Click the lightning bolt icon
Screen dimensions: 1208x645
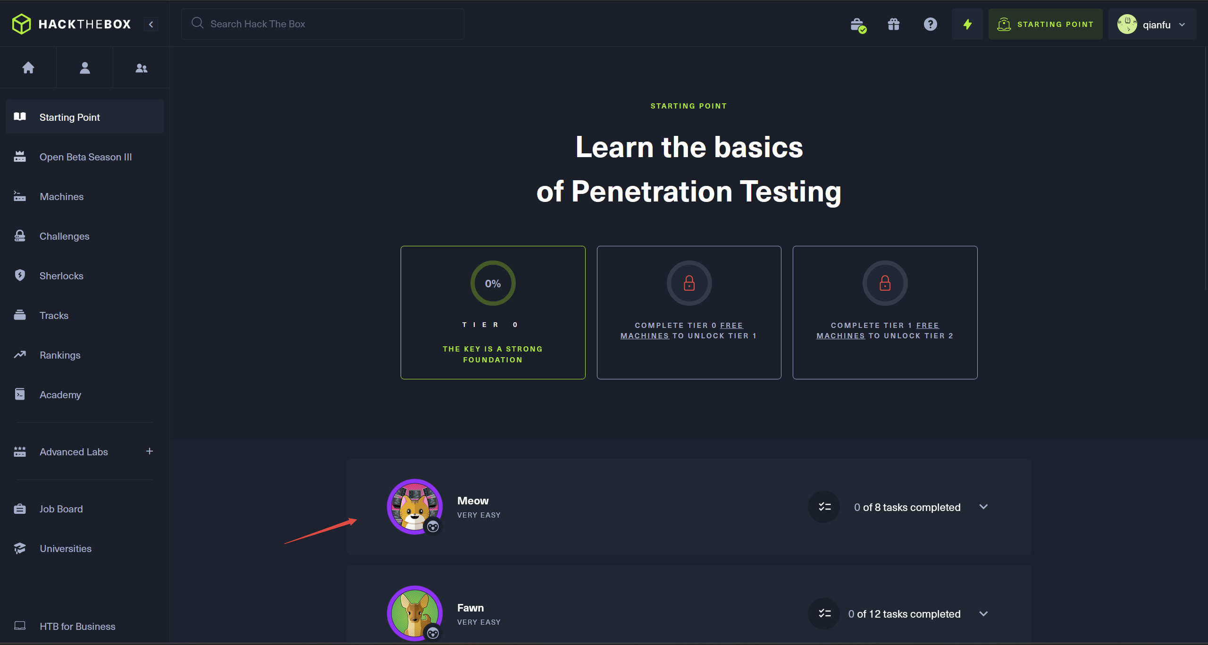click(967, 24)
